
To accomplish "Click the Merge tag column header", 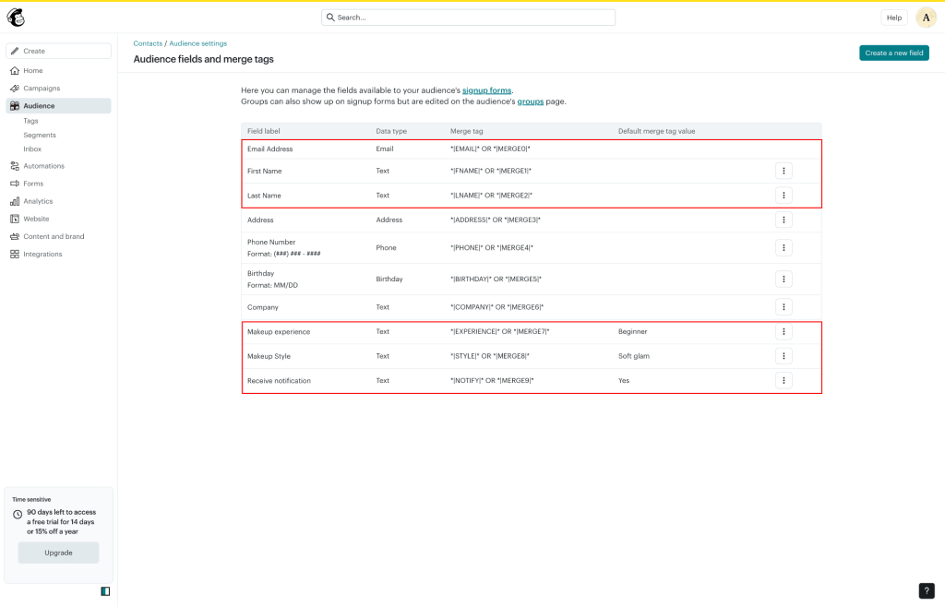I will click(x=466, y=131).
